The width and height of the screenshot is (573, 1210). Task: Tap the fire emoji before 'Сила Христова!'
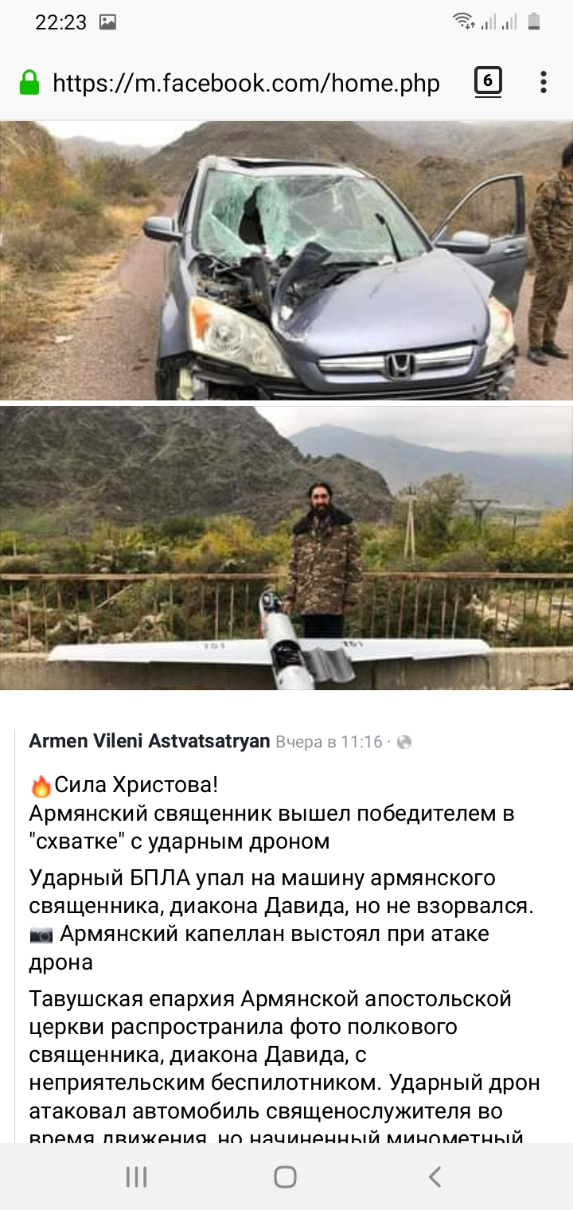41,786
